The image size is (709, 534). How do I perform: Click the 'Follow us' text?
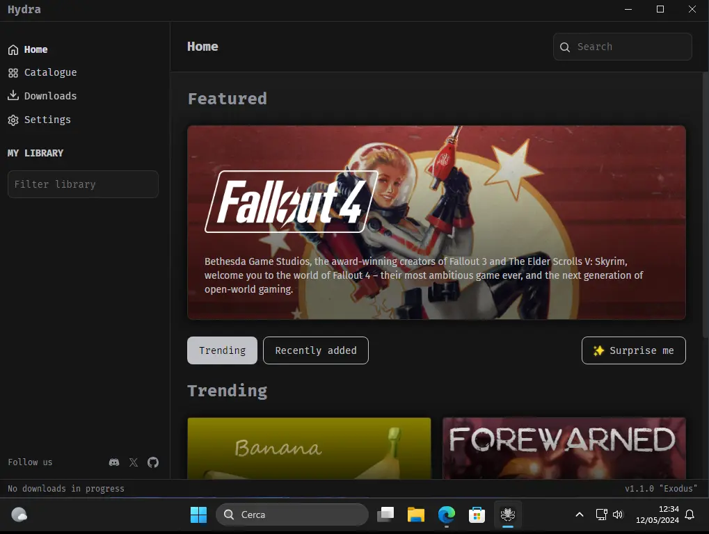click(x=30, y=462)
